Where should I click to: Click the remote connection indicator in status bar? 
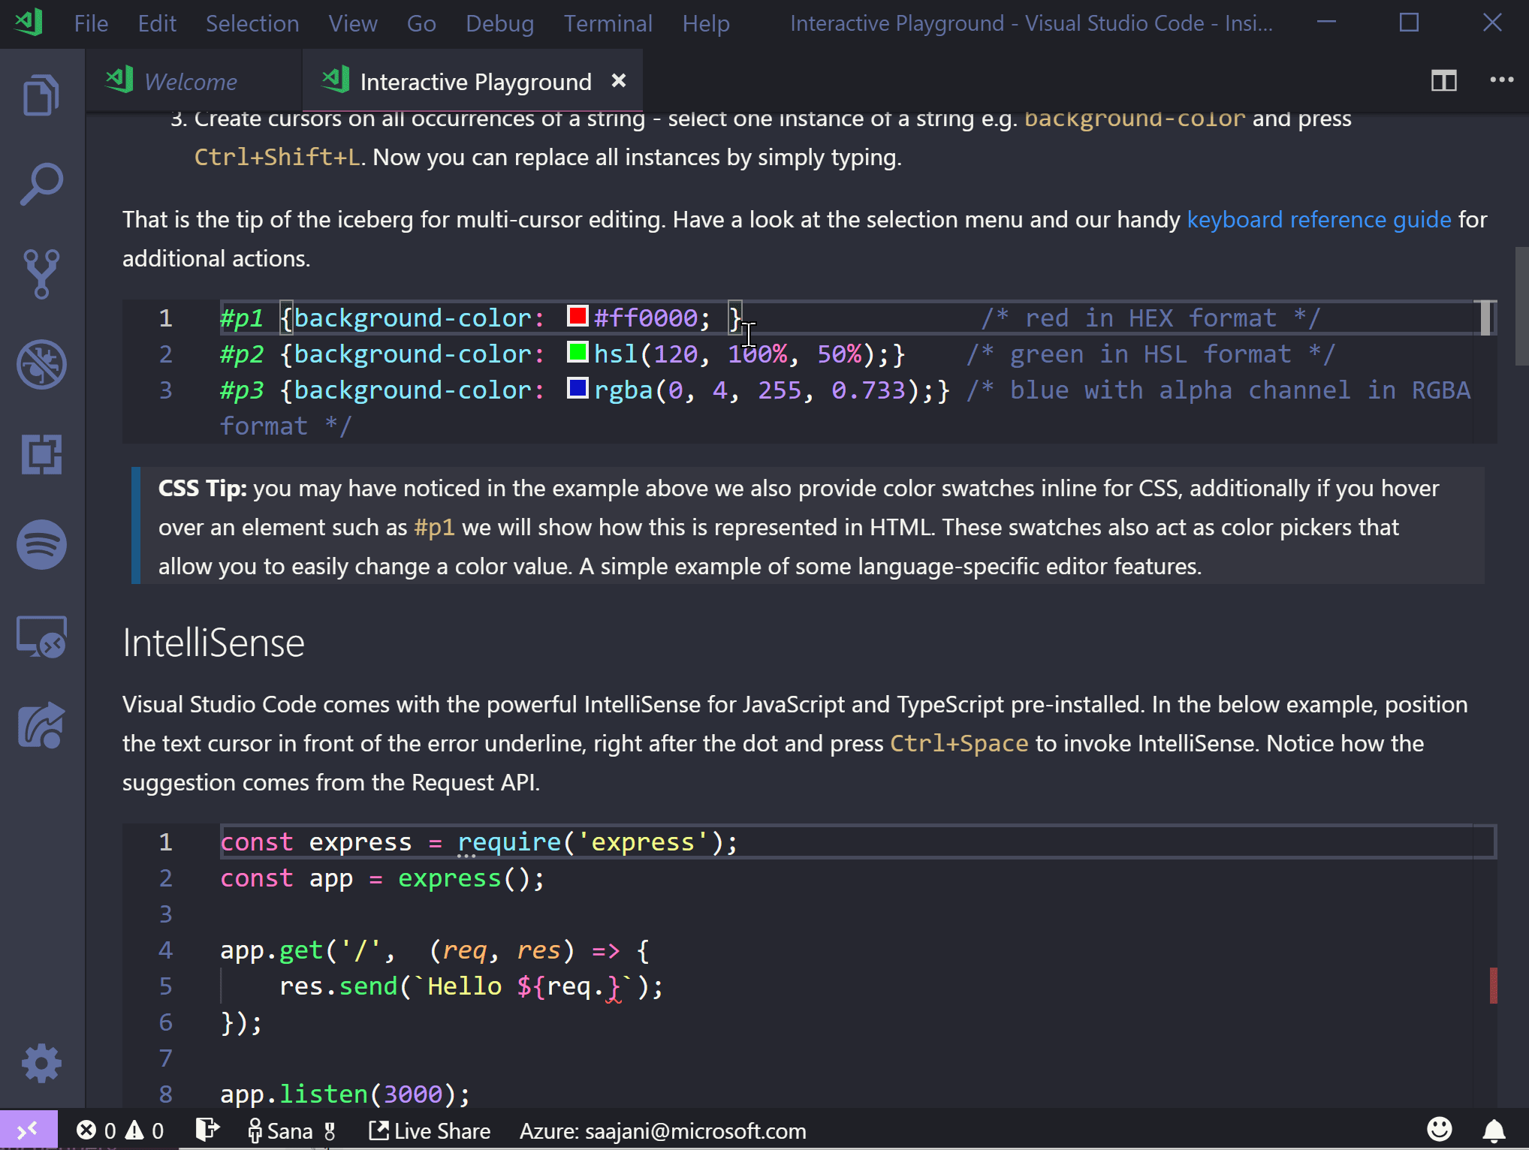click(x=30, y=1130)
